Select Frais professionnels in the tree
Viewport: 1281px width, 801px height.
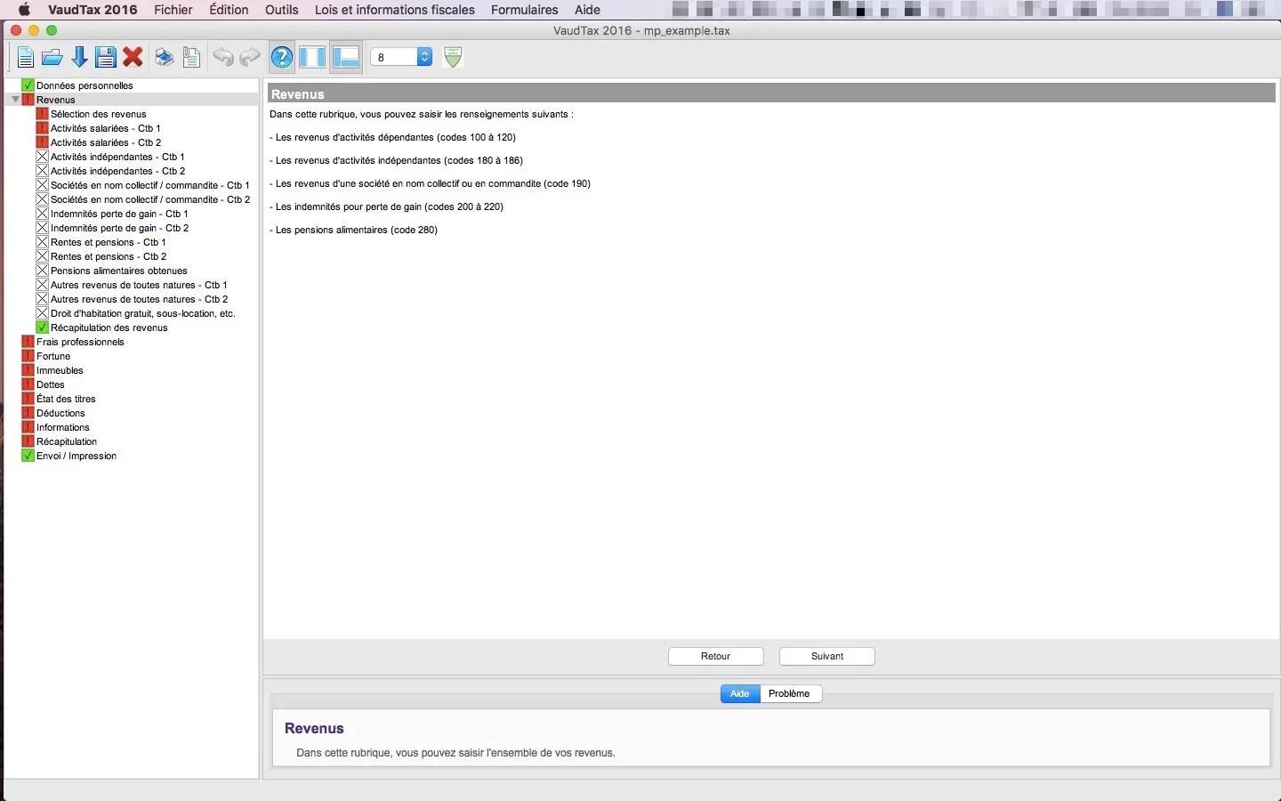pos(80,342)
